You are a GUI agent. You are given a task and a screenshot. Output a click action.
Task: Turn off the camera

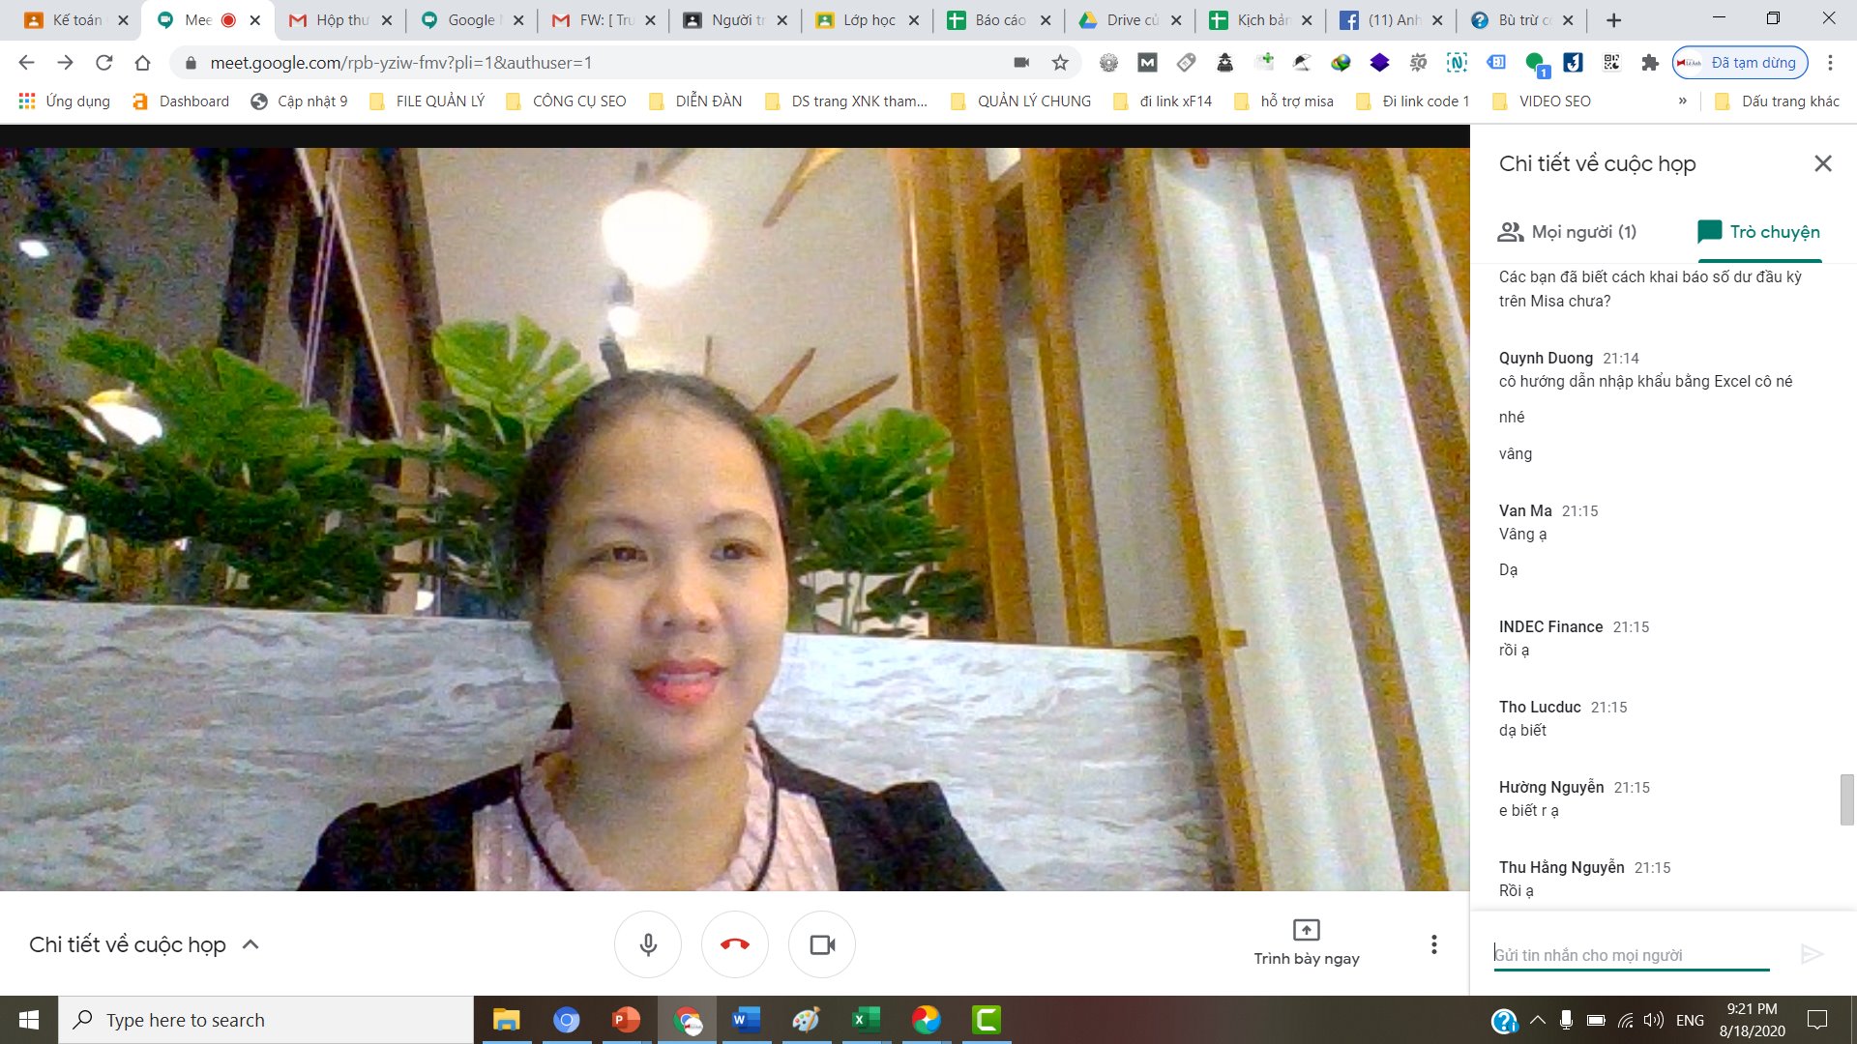click(822, 944)
